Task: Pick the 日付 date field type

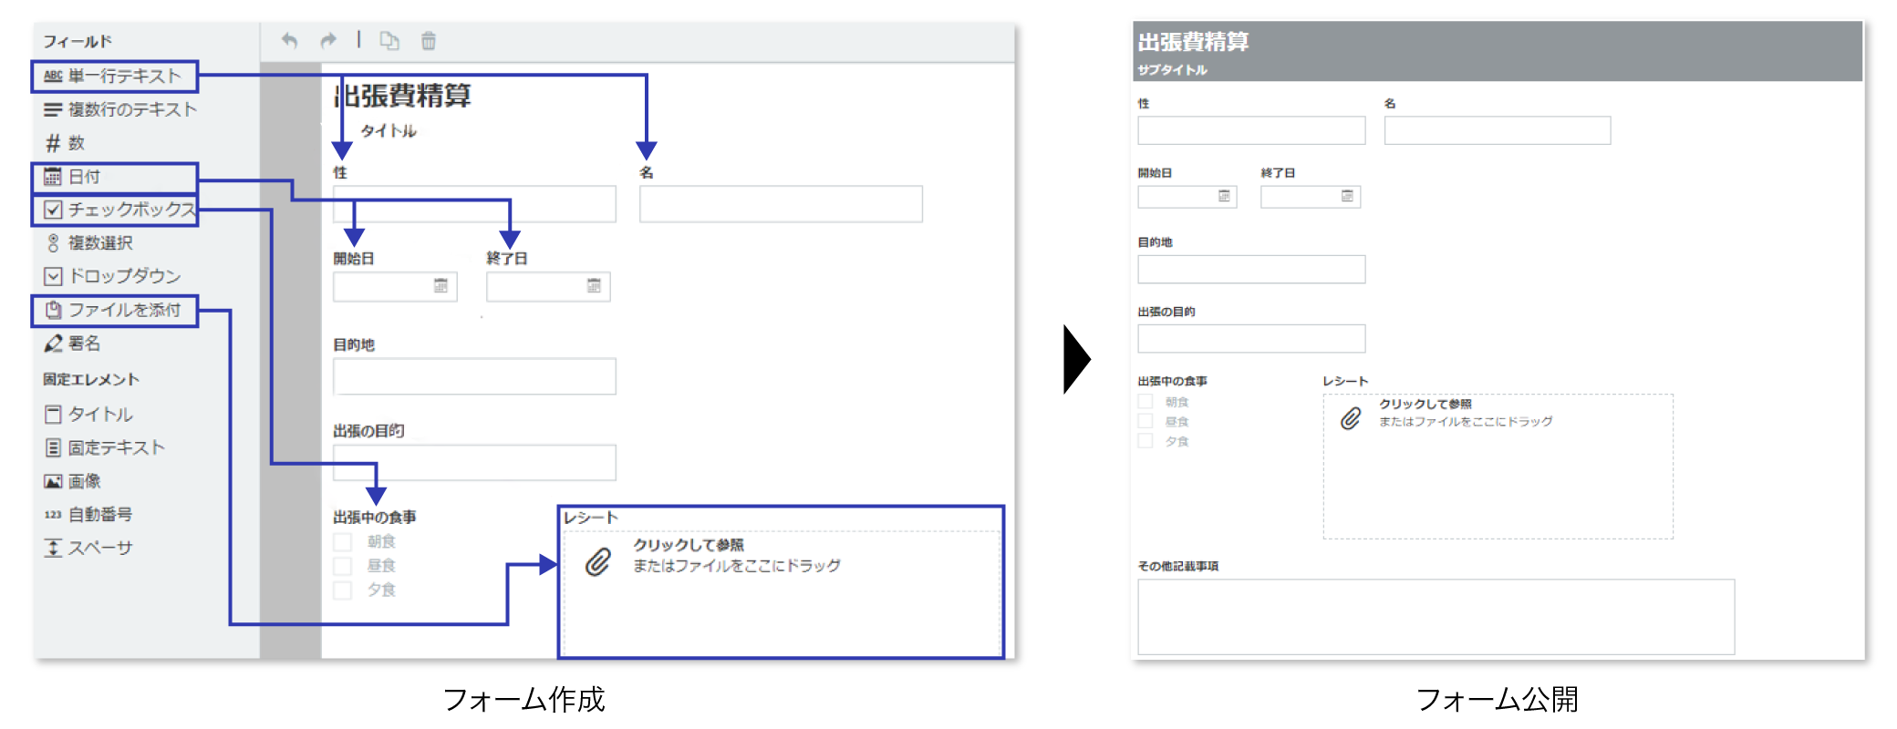Action: (x=115, y=177)
